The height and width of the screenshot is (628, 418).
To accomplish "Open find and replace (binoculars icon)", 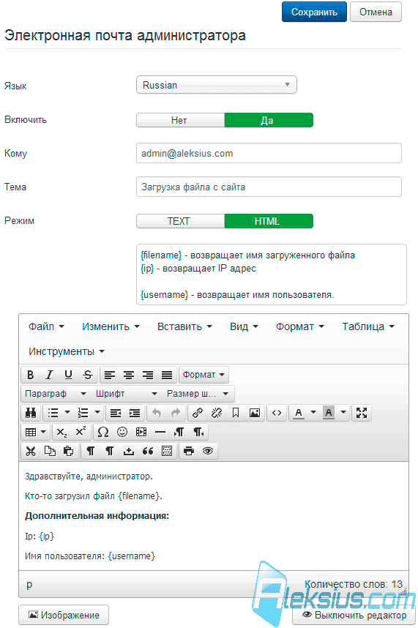I will (31, 413).
